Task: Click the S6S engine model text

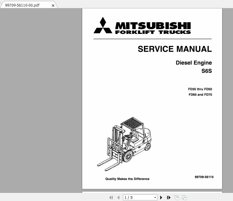Action: [207, 71]
